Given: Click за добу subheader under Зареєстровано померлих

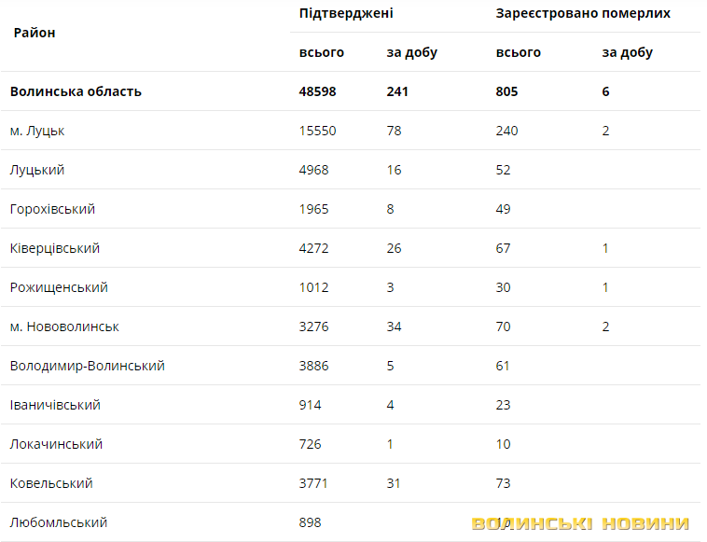Looking at the screenshot, I should [x=627, y=52].
